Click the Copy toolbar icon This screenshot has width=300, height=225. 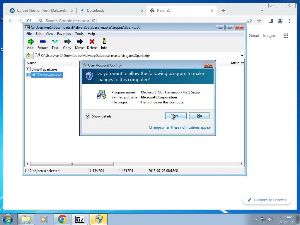67,44
